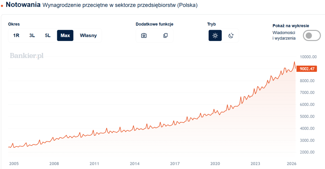Click the Notowania heading
This screenshot has width=325, height=169.
(x=23, y=5)
